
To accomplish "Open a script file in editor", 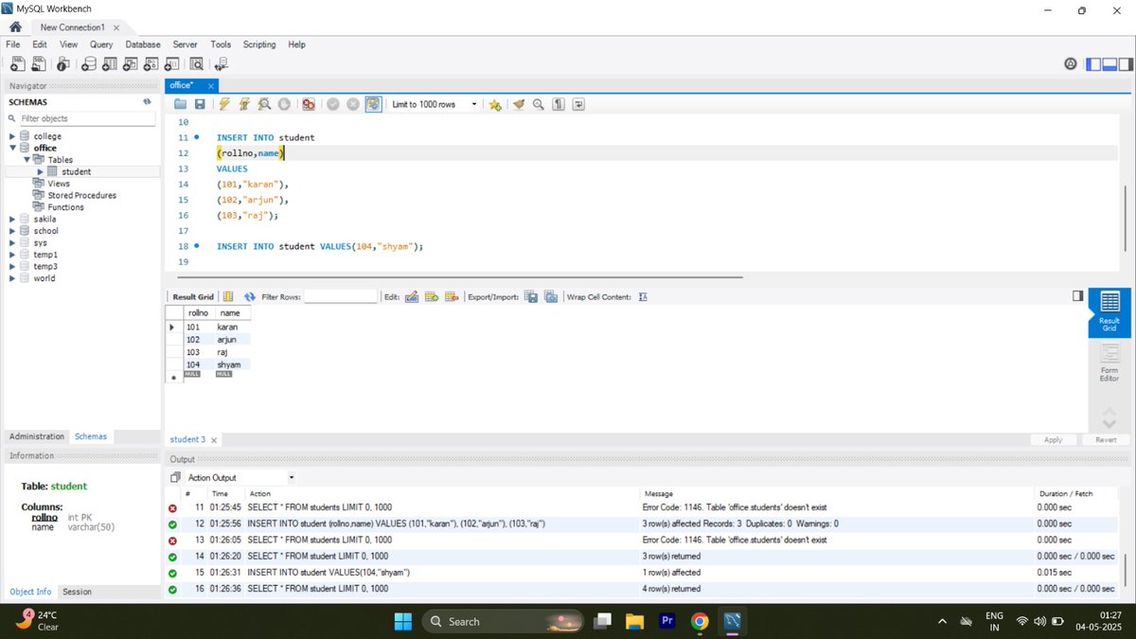I will point(180,104).
